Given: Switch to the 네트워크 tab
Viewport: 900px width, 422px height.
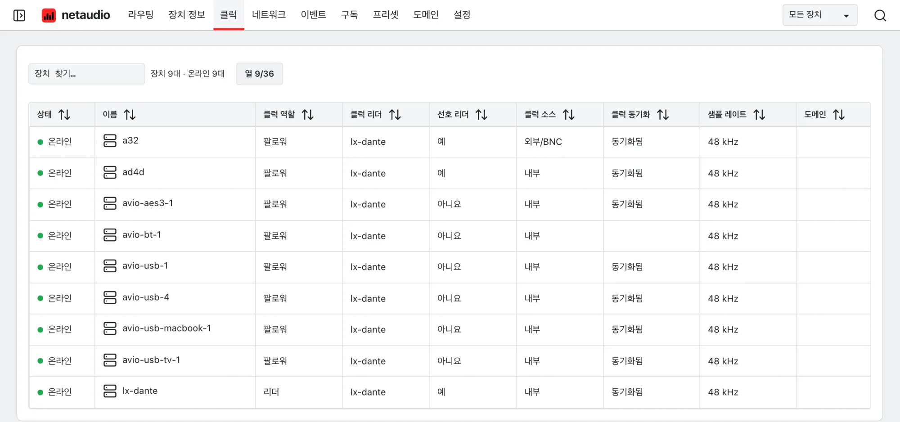Looking at the screenshot, I should click(x=269, y=15).
